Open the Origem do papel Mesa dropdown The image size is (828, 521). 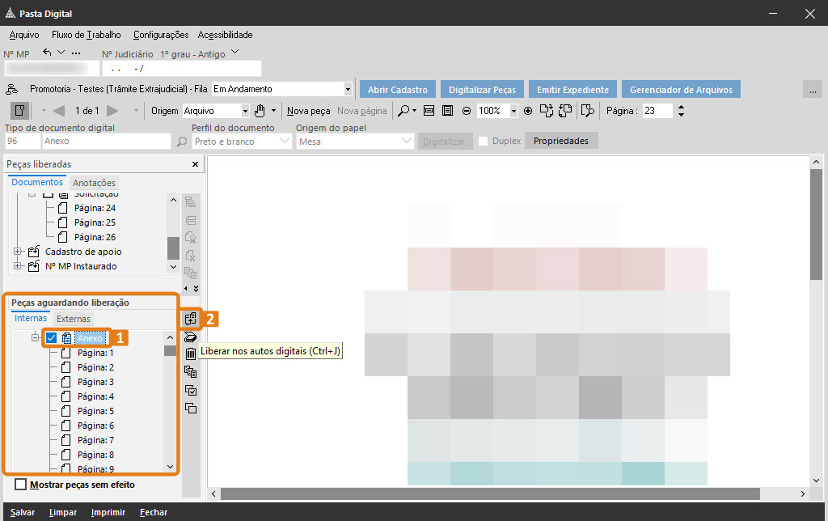[x=406, y=141]
